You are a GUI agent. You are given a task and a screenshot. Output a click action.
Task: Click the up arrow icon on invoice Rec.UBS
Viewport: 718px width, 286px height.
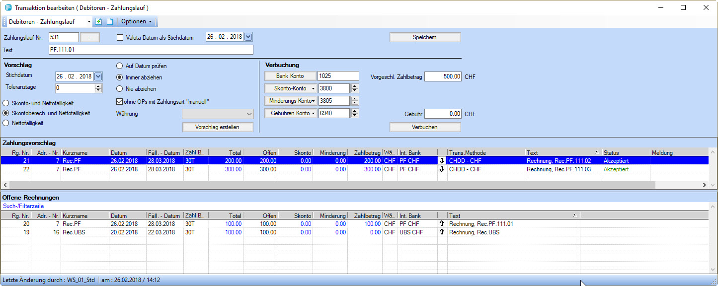(x=442, y=232)
